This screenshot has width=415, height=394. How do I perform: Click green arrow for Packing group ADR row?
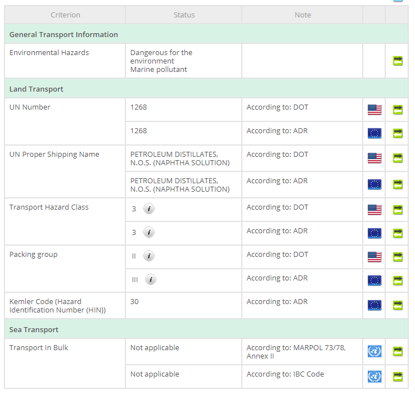tap(398, 280)
